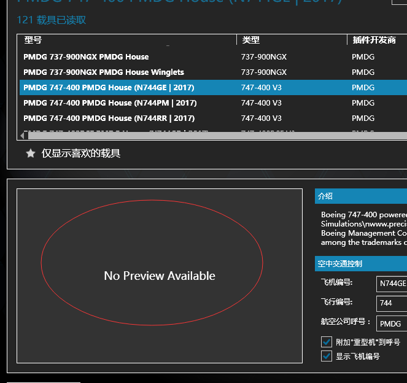Click the 介绍 section header
The image size is (407, 383).
361,196
